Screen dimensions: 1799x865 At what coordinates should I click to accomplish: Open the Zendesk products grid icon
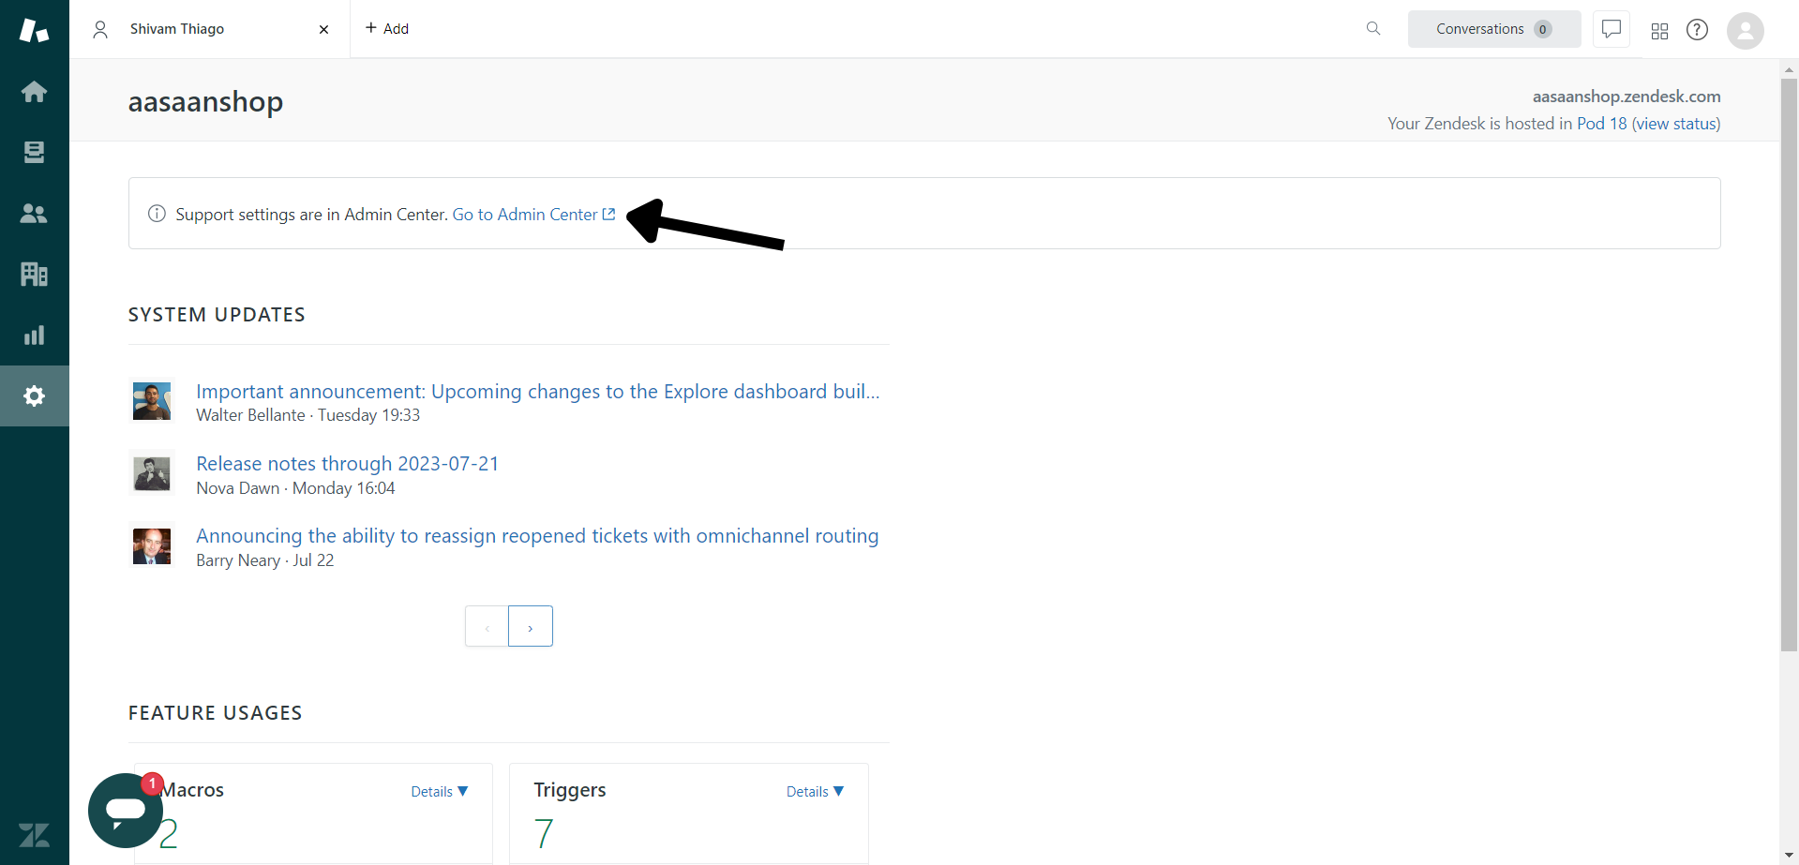click(1659, 31)
